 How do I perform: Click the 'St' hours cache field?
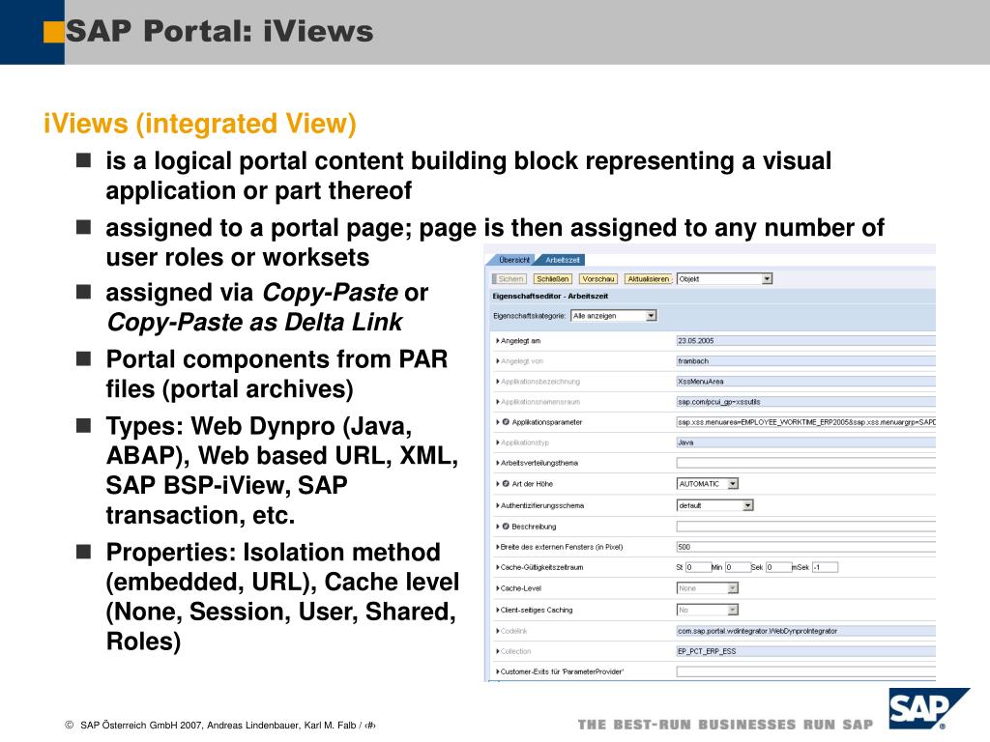[698, 567]
